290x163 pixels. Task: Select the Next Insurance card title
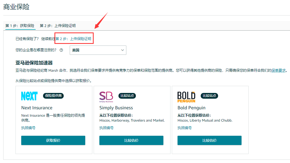(37, 108)
